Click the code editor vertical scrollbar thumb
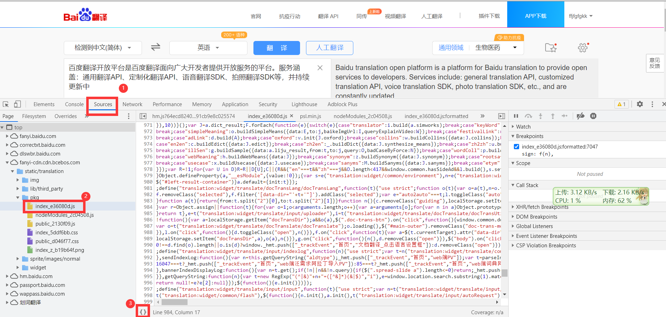666x317 pixels. (504, 273)
